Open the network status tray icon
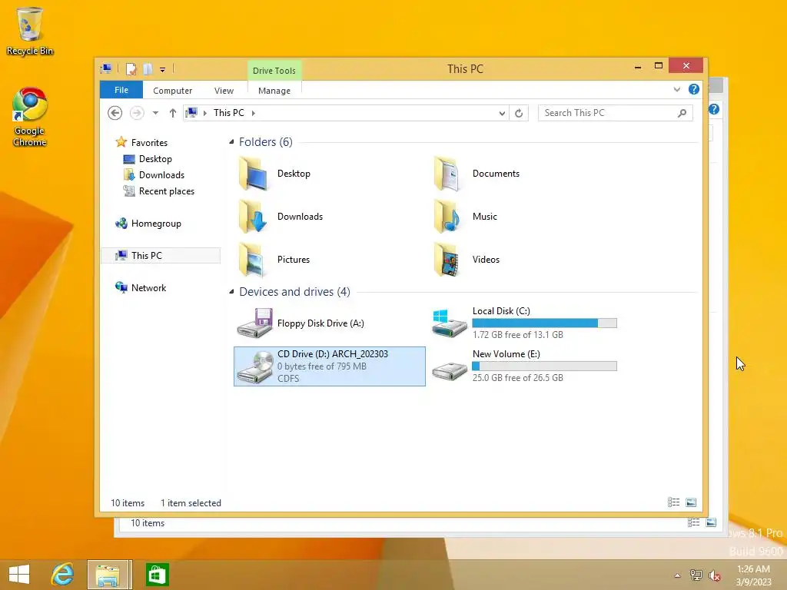 696,575
